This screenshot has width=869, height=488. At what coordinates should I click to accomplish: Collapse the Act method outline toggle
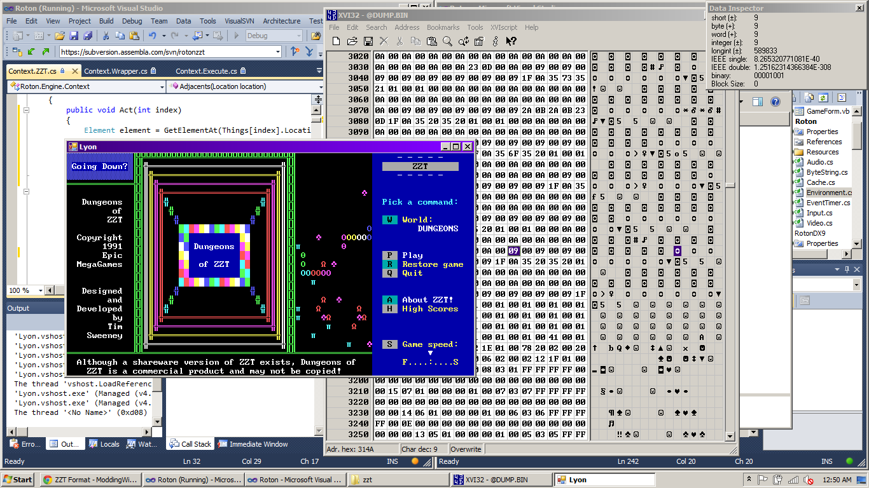pyautogui.click(x=26, y=110)
